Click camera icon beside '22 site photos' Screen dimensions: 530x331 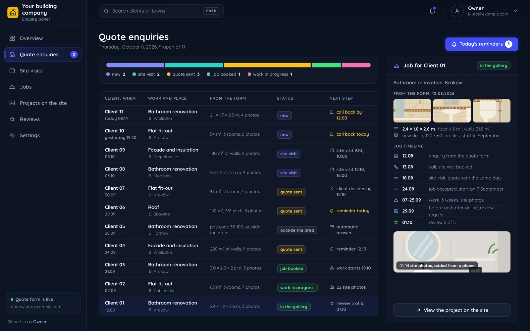click(x=332, y=287)
